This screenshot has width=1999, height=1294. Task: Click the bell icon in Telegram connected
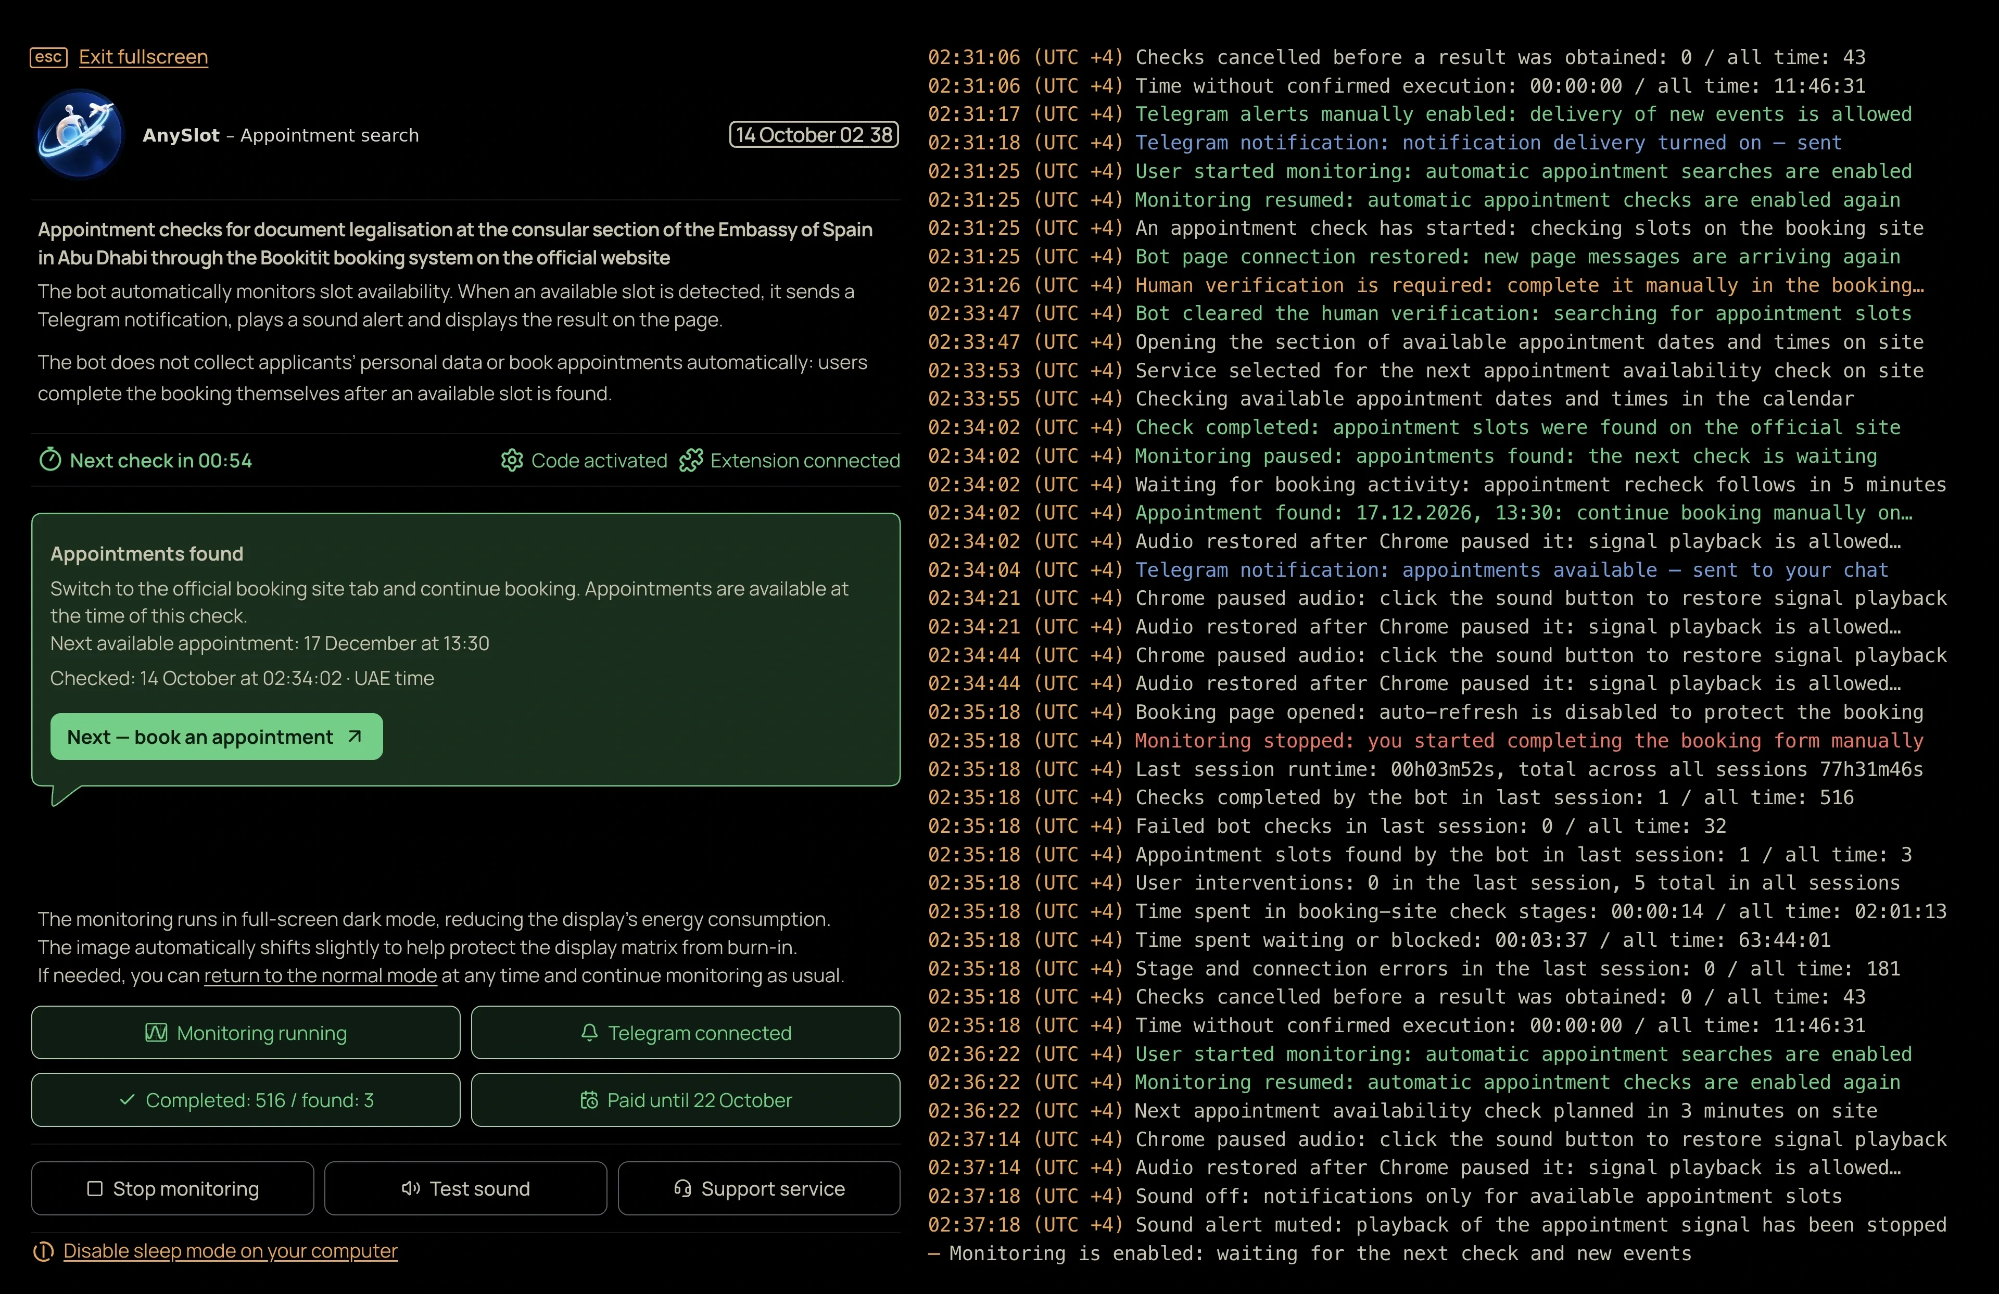point(590,1032)
